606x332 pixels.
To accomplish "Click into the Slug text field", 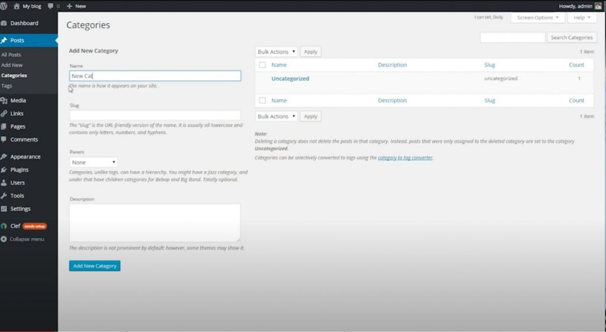I will click(x=155, y=115).
